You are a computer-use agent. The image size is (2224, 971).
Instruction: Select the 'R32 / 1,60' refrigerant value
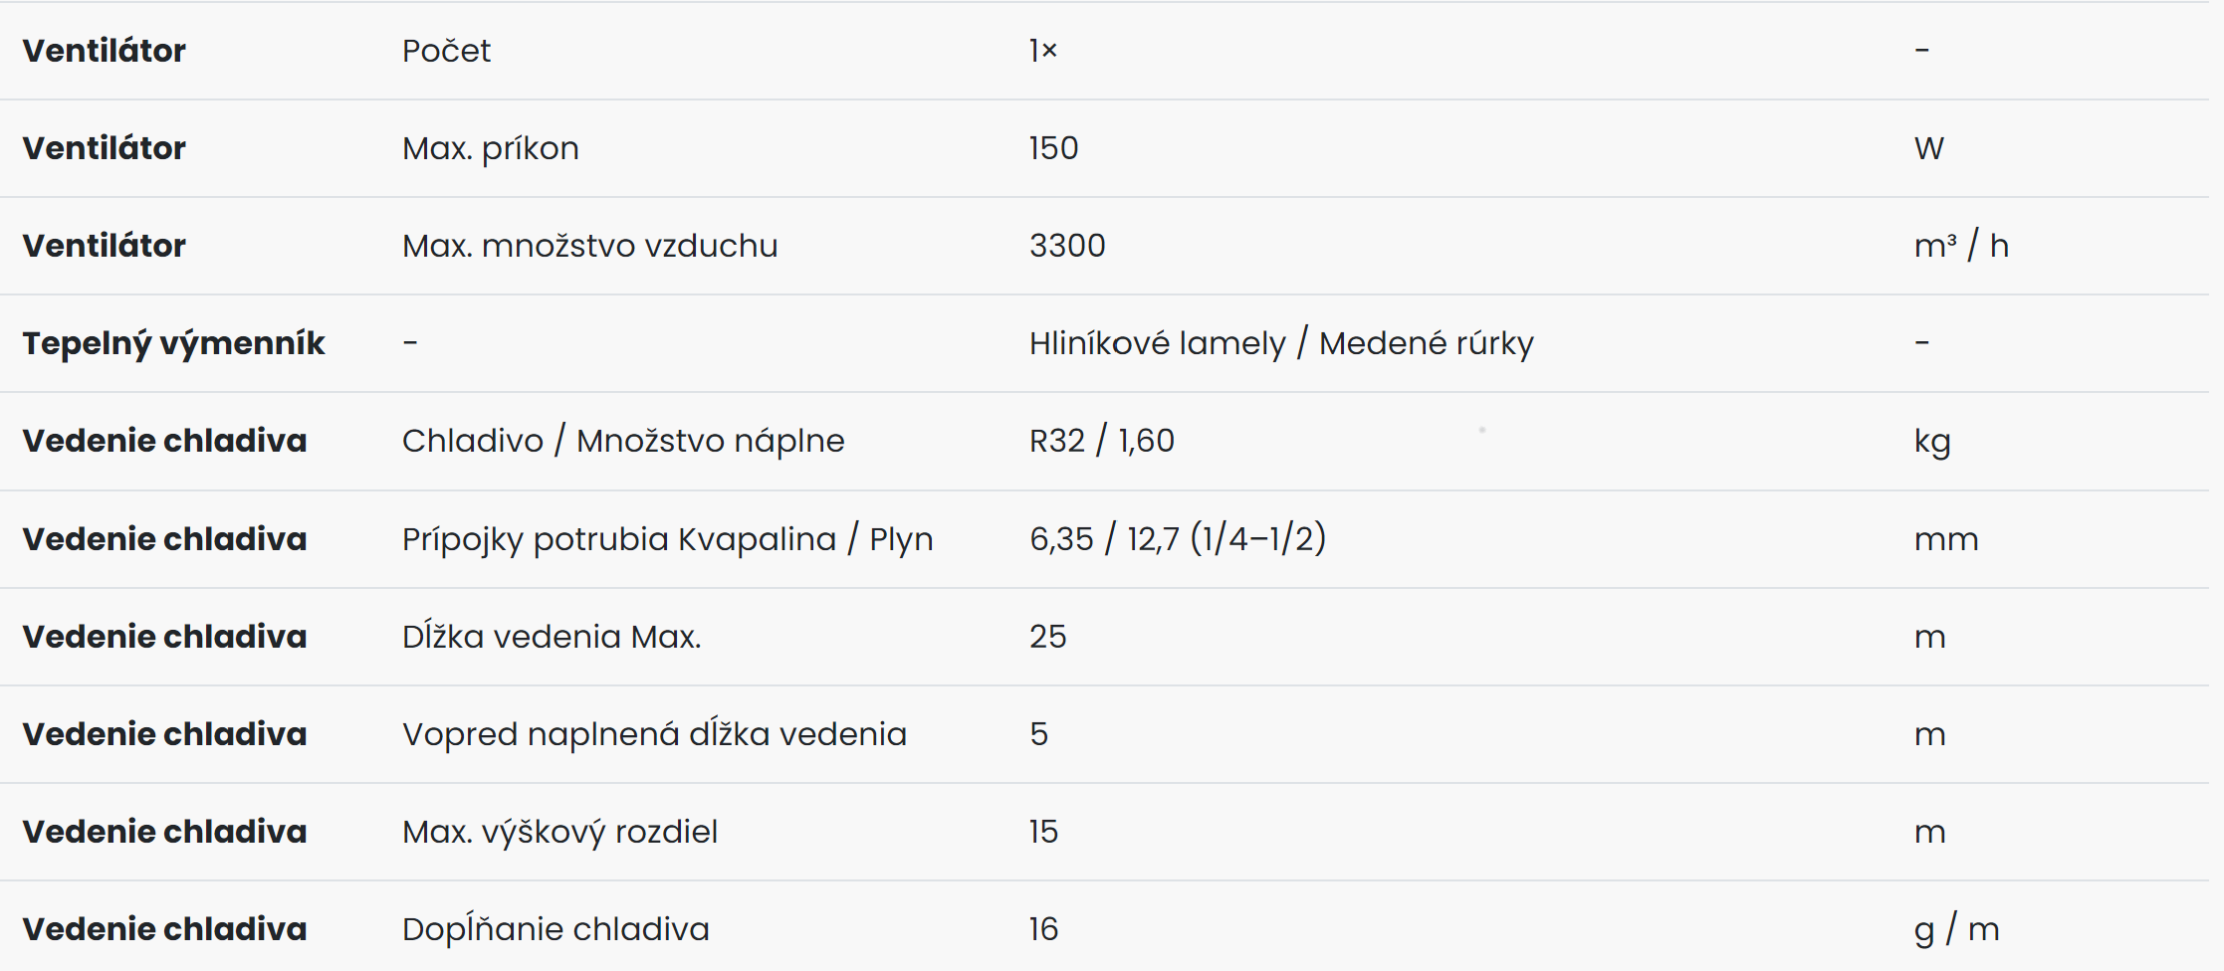(1102, 441)
